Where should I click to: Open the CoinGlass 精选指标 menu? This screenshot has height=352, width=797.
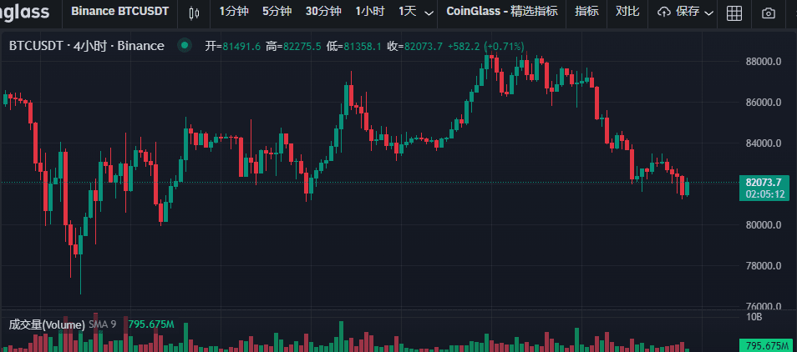click(x=502, y=12)
